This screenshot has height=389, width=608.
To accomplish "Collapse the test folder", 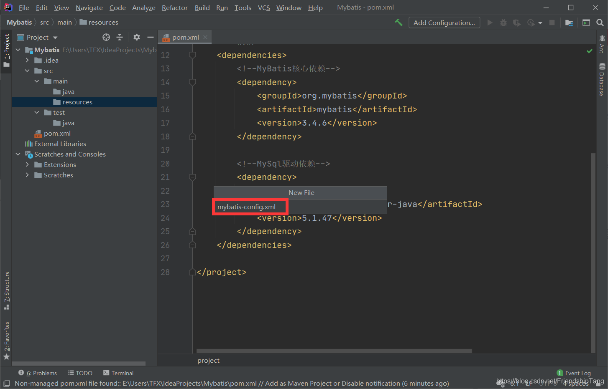I will point(37,112).
